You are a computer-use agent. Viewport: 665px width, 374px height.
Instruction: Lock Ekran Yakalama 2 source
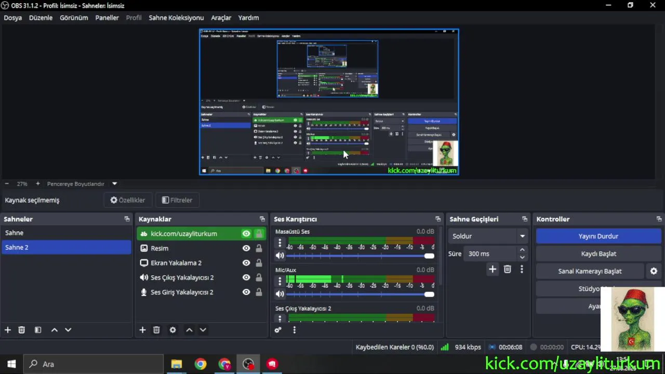(x=259, y=263)
